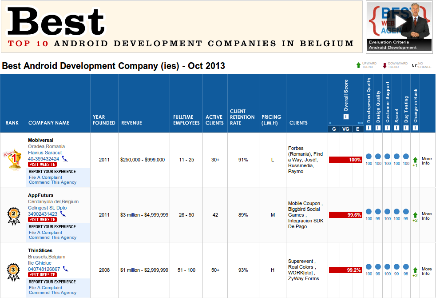The width and height of the screenshot is (436, 298).
Task: Select the E score range tab
Action: point(358,129)
